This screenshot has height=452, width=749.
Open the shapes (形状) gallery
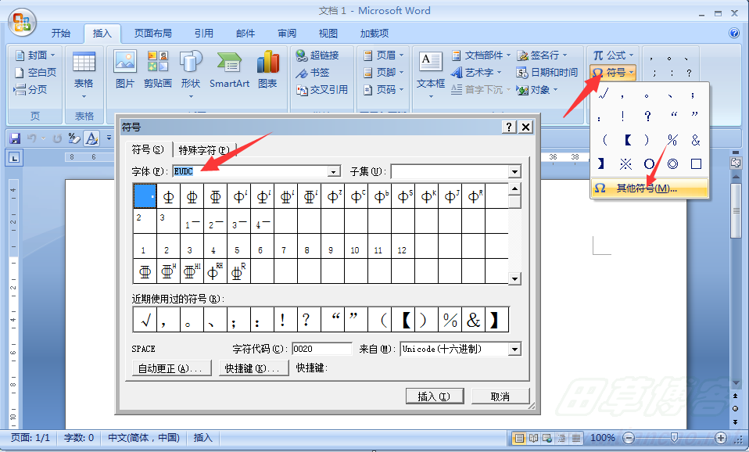click(x=191, y=74)
